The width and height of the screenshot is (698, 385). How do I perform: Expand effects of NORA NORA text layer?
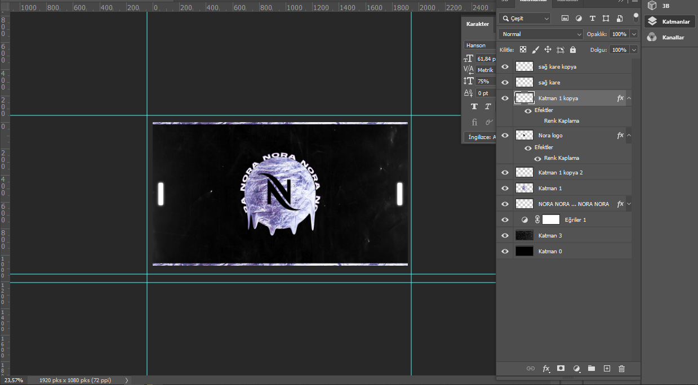coord(629,204)
